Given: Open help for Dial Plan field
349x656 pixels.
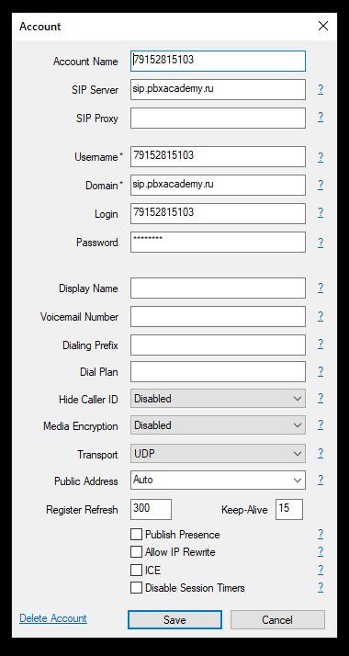Looking at the screenshot, I should click(x=321, y=371).
